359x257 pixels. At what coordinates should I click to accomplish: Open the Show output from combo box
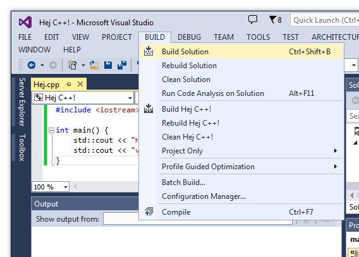tap(198, 219)
